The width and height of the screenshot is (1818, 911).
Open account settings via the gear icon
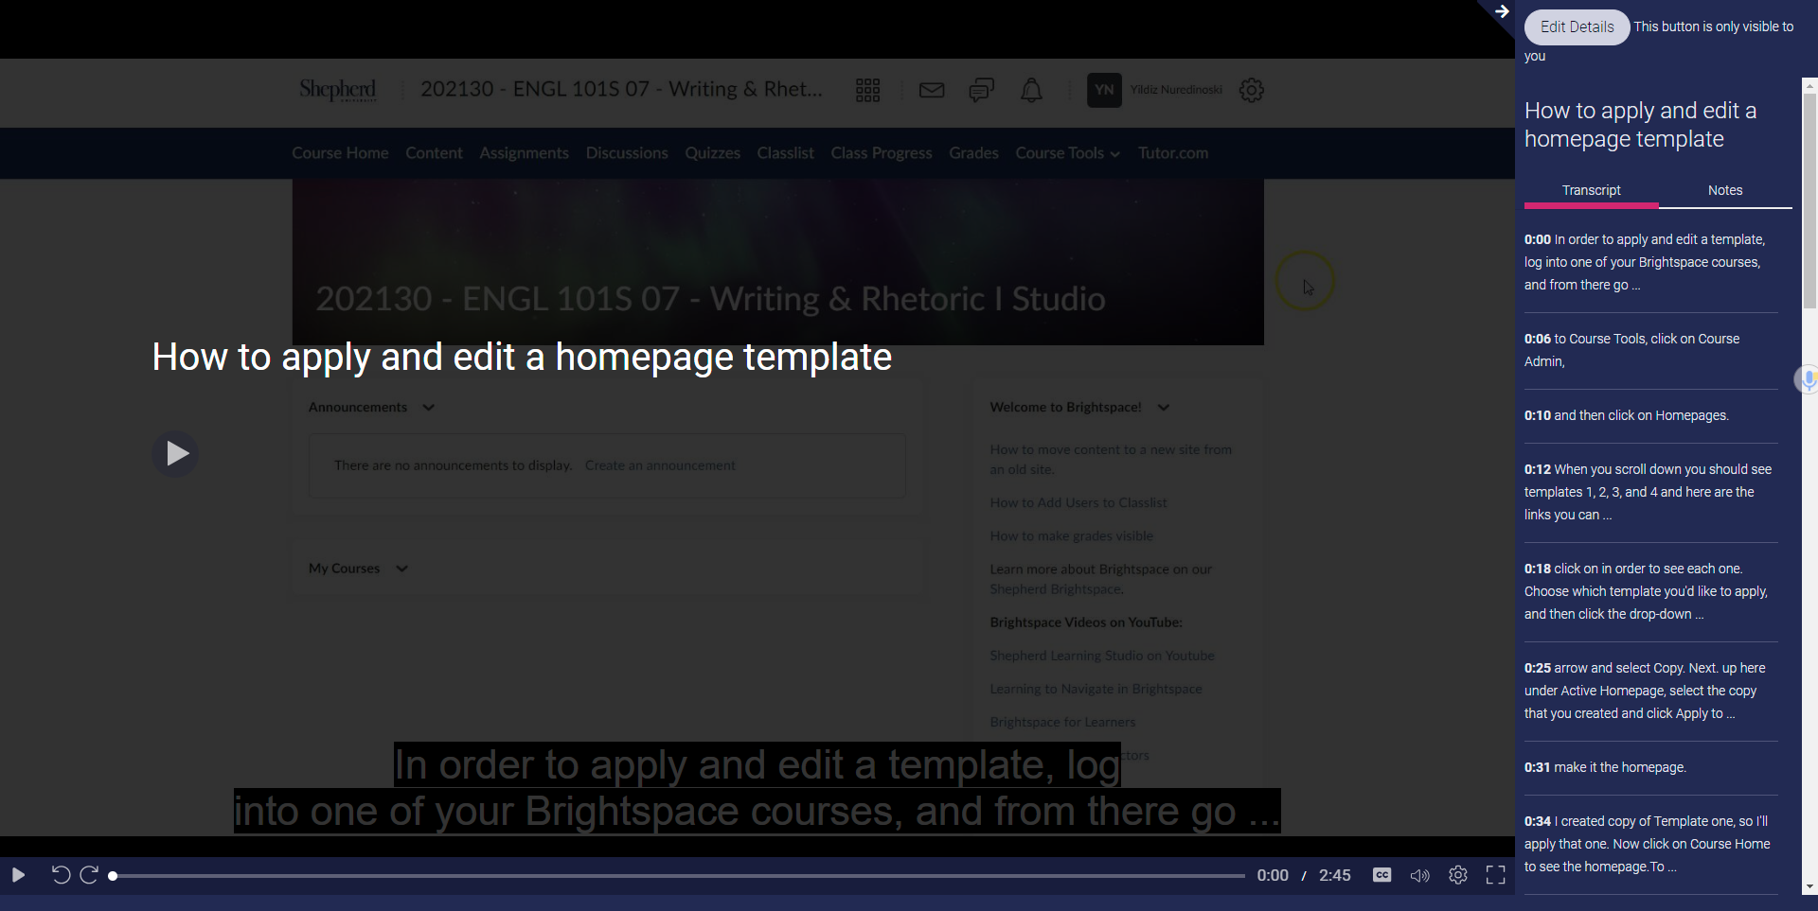click(1251, 90)
